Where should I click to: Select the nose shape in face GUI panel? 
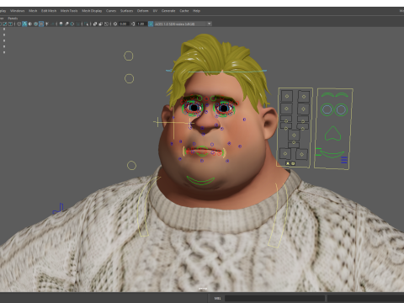point(332,134)
